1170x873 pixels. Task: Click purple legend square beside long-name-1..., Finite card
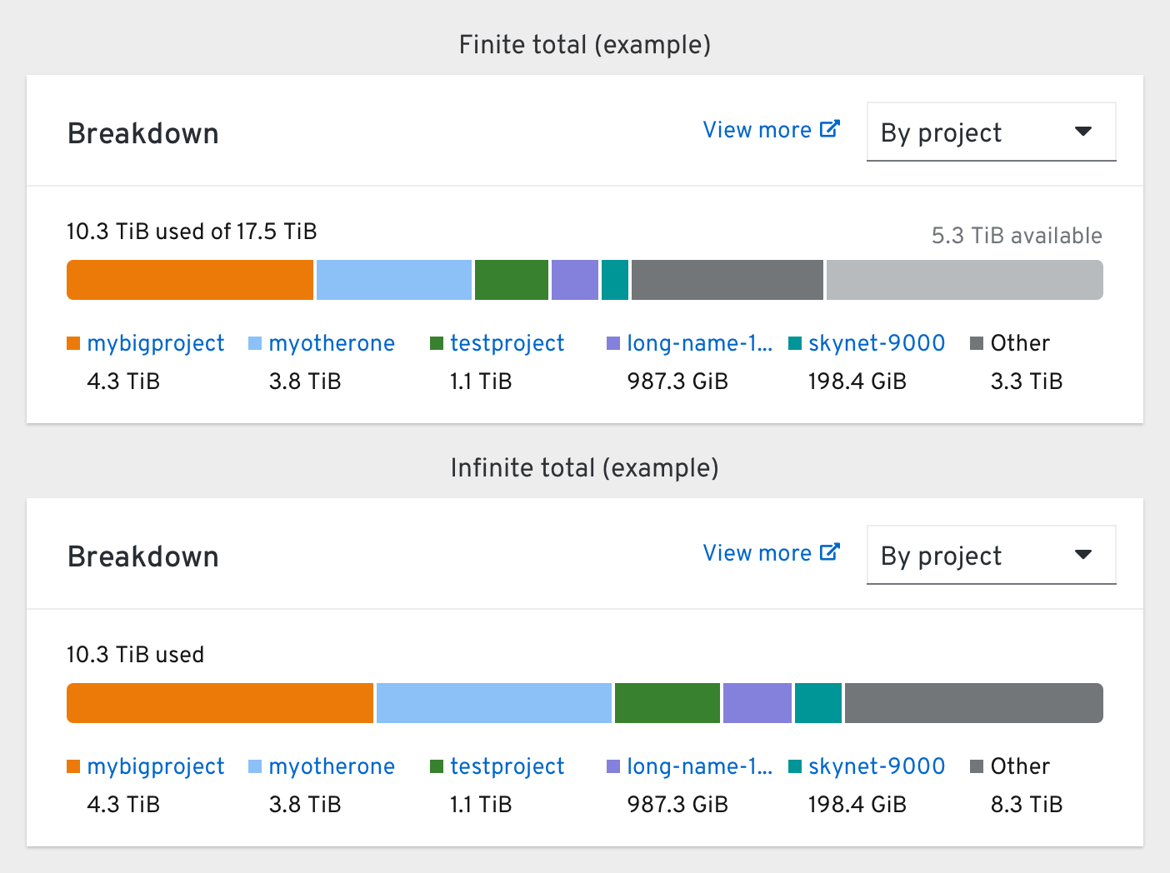(x=613, y=343)
